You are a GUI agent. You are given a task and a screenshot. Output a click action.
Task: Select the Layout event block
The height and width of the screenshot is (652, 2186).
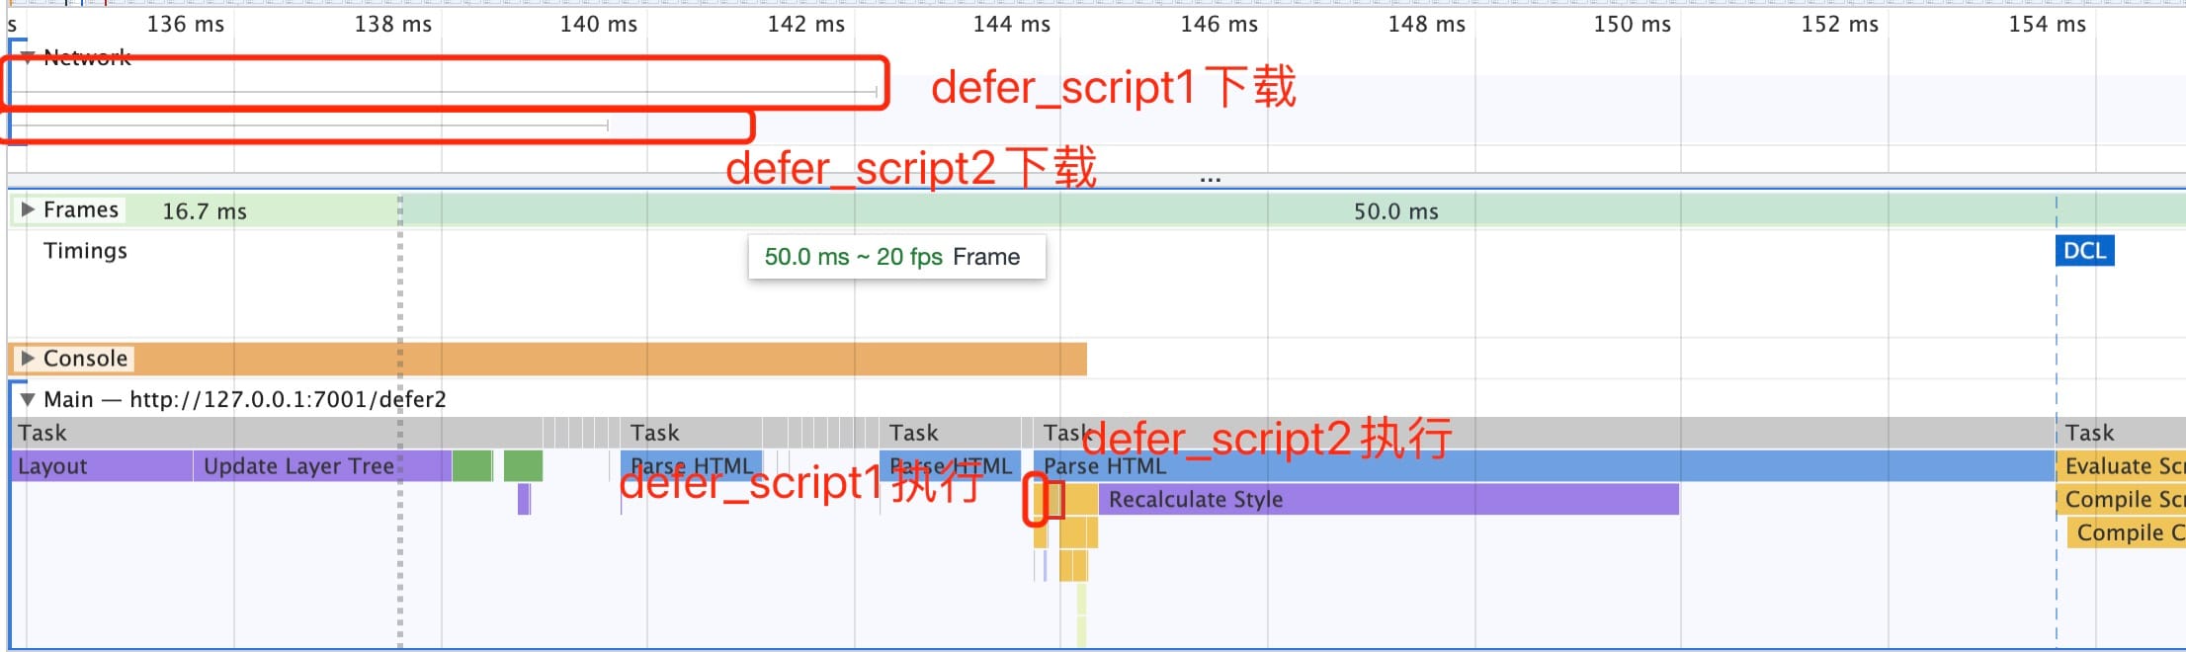click(99, 466)
